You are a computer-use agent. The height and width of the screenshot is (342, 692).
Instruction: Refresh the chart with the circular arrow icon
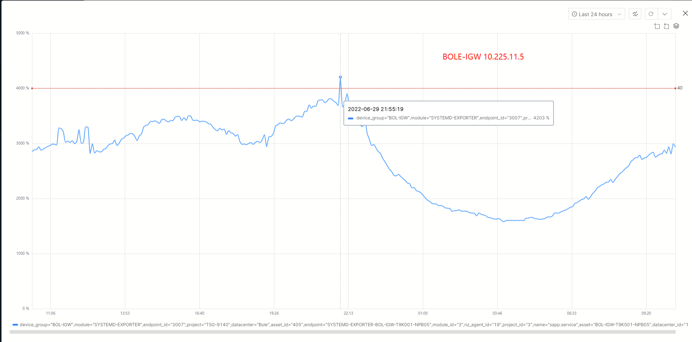pyautogui.click(x=651, y=14)
